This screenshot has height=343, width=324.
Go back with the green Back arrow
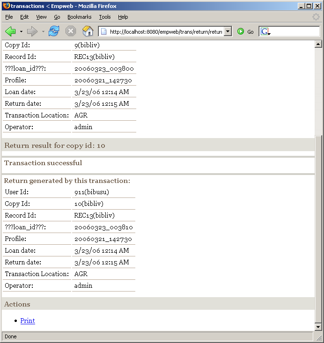[10, 32]
